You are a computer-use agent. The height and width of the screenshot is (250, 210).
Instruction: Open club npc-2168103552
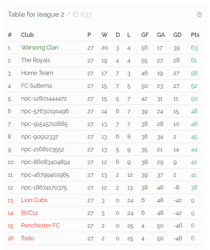(x=43, y=150)
